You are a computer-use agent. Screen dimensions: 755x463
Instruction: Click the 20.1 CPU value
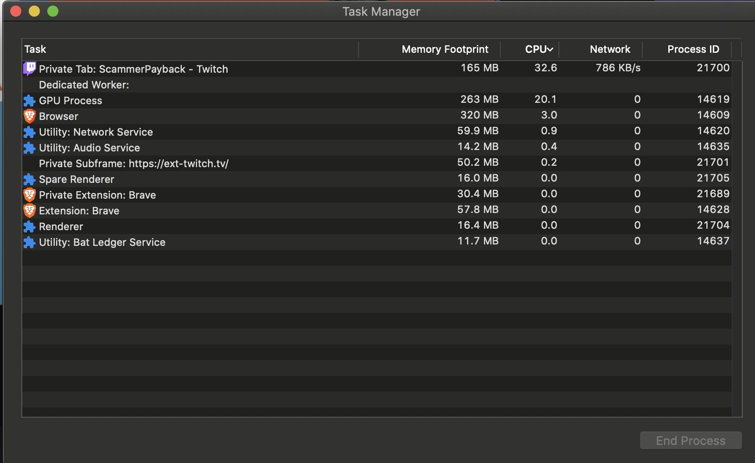tap(545, 99)
